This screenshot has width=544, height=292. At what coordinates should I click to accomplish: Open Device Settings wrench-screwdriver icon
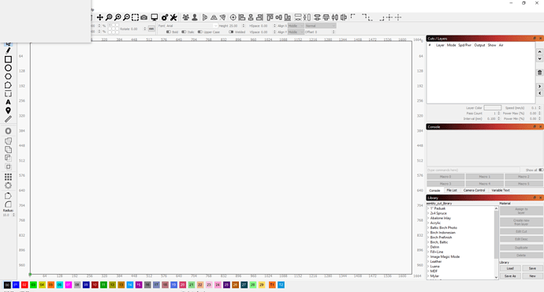(173, 17)
